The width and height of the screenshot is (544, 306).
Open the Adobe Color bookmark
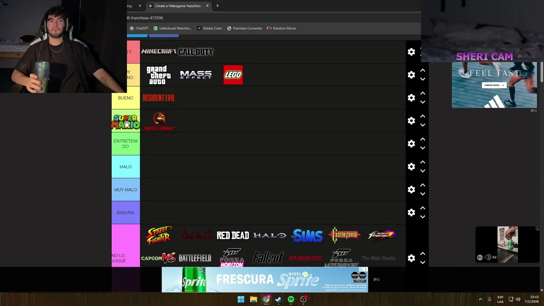(x=210, y=28)
